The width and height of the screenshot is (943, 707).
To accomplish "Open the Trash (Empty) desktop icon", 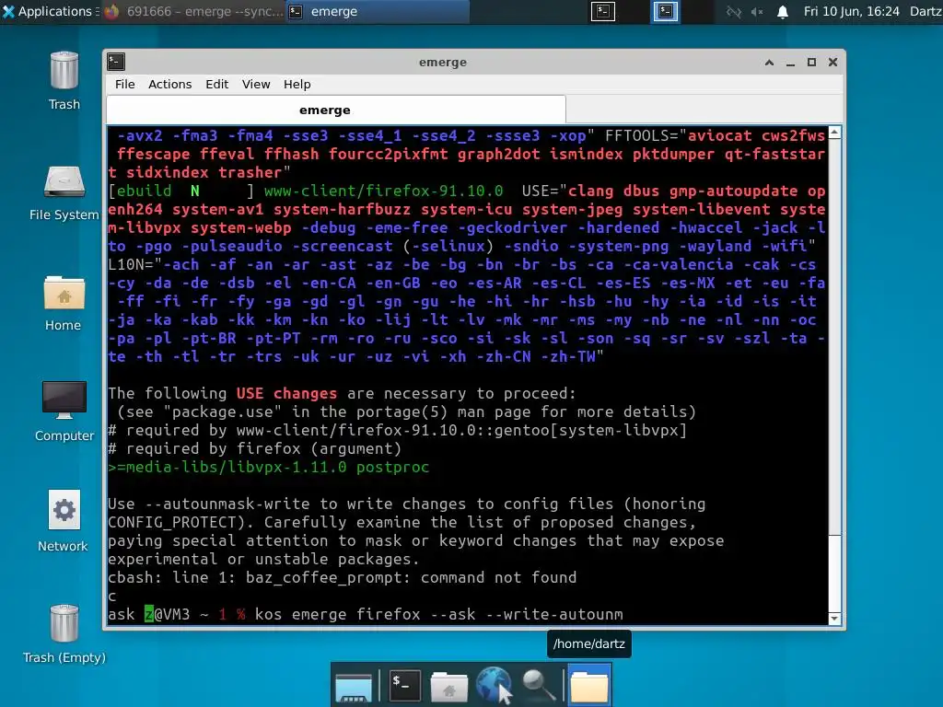I will (x=64, y=634).
